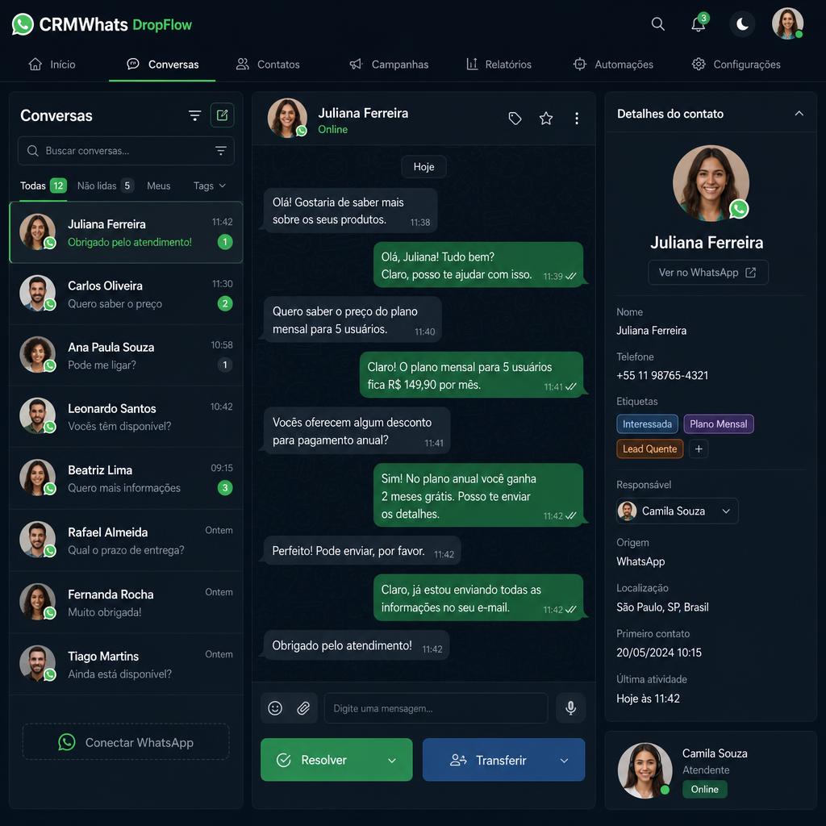Click the Interessada tag
The width and height of the screenshot is (826, 826).
(x=647, y=424)
